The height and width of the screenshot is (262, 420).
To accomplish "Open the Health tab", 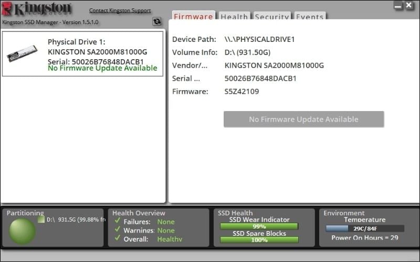I will (234, 16).
